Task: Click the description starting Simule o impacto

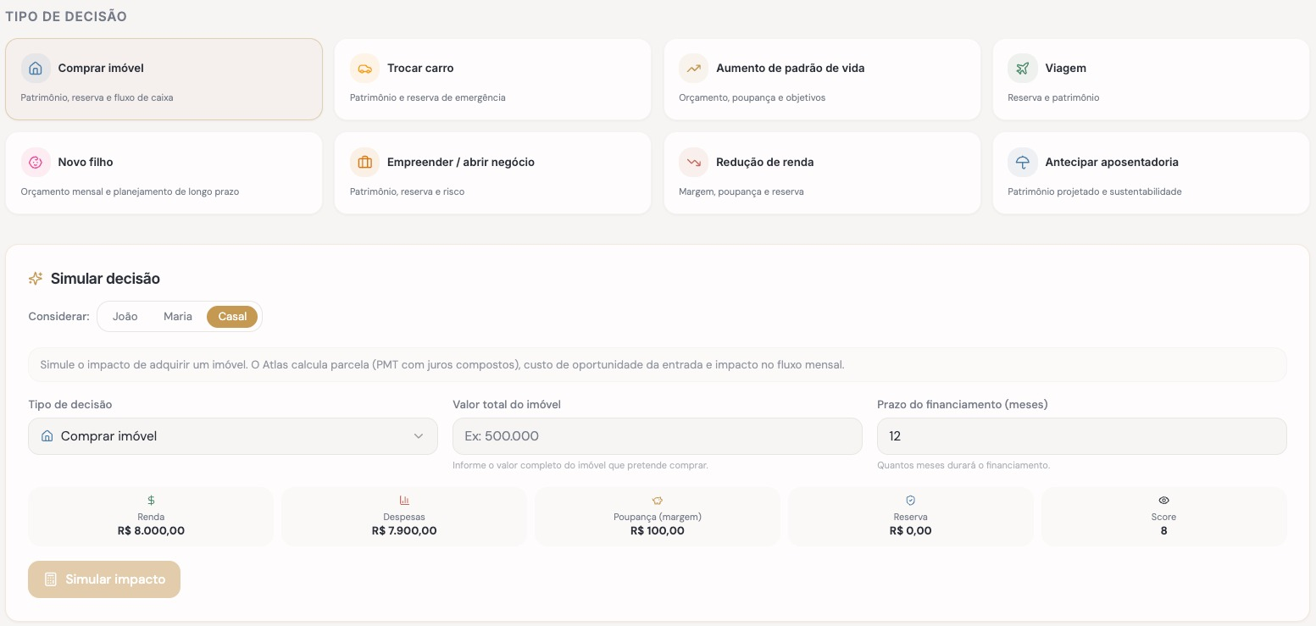Action: pyautogui.click(x=441, y=365)
